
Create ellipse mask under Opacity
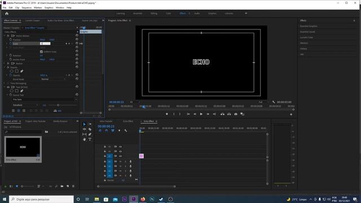[11, 71]
